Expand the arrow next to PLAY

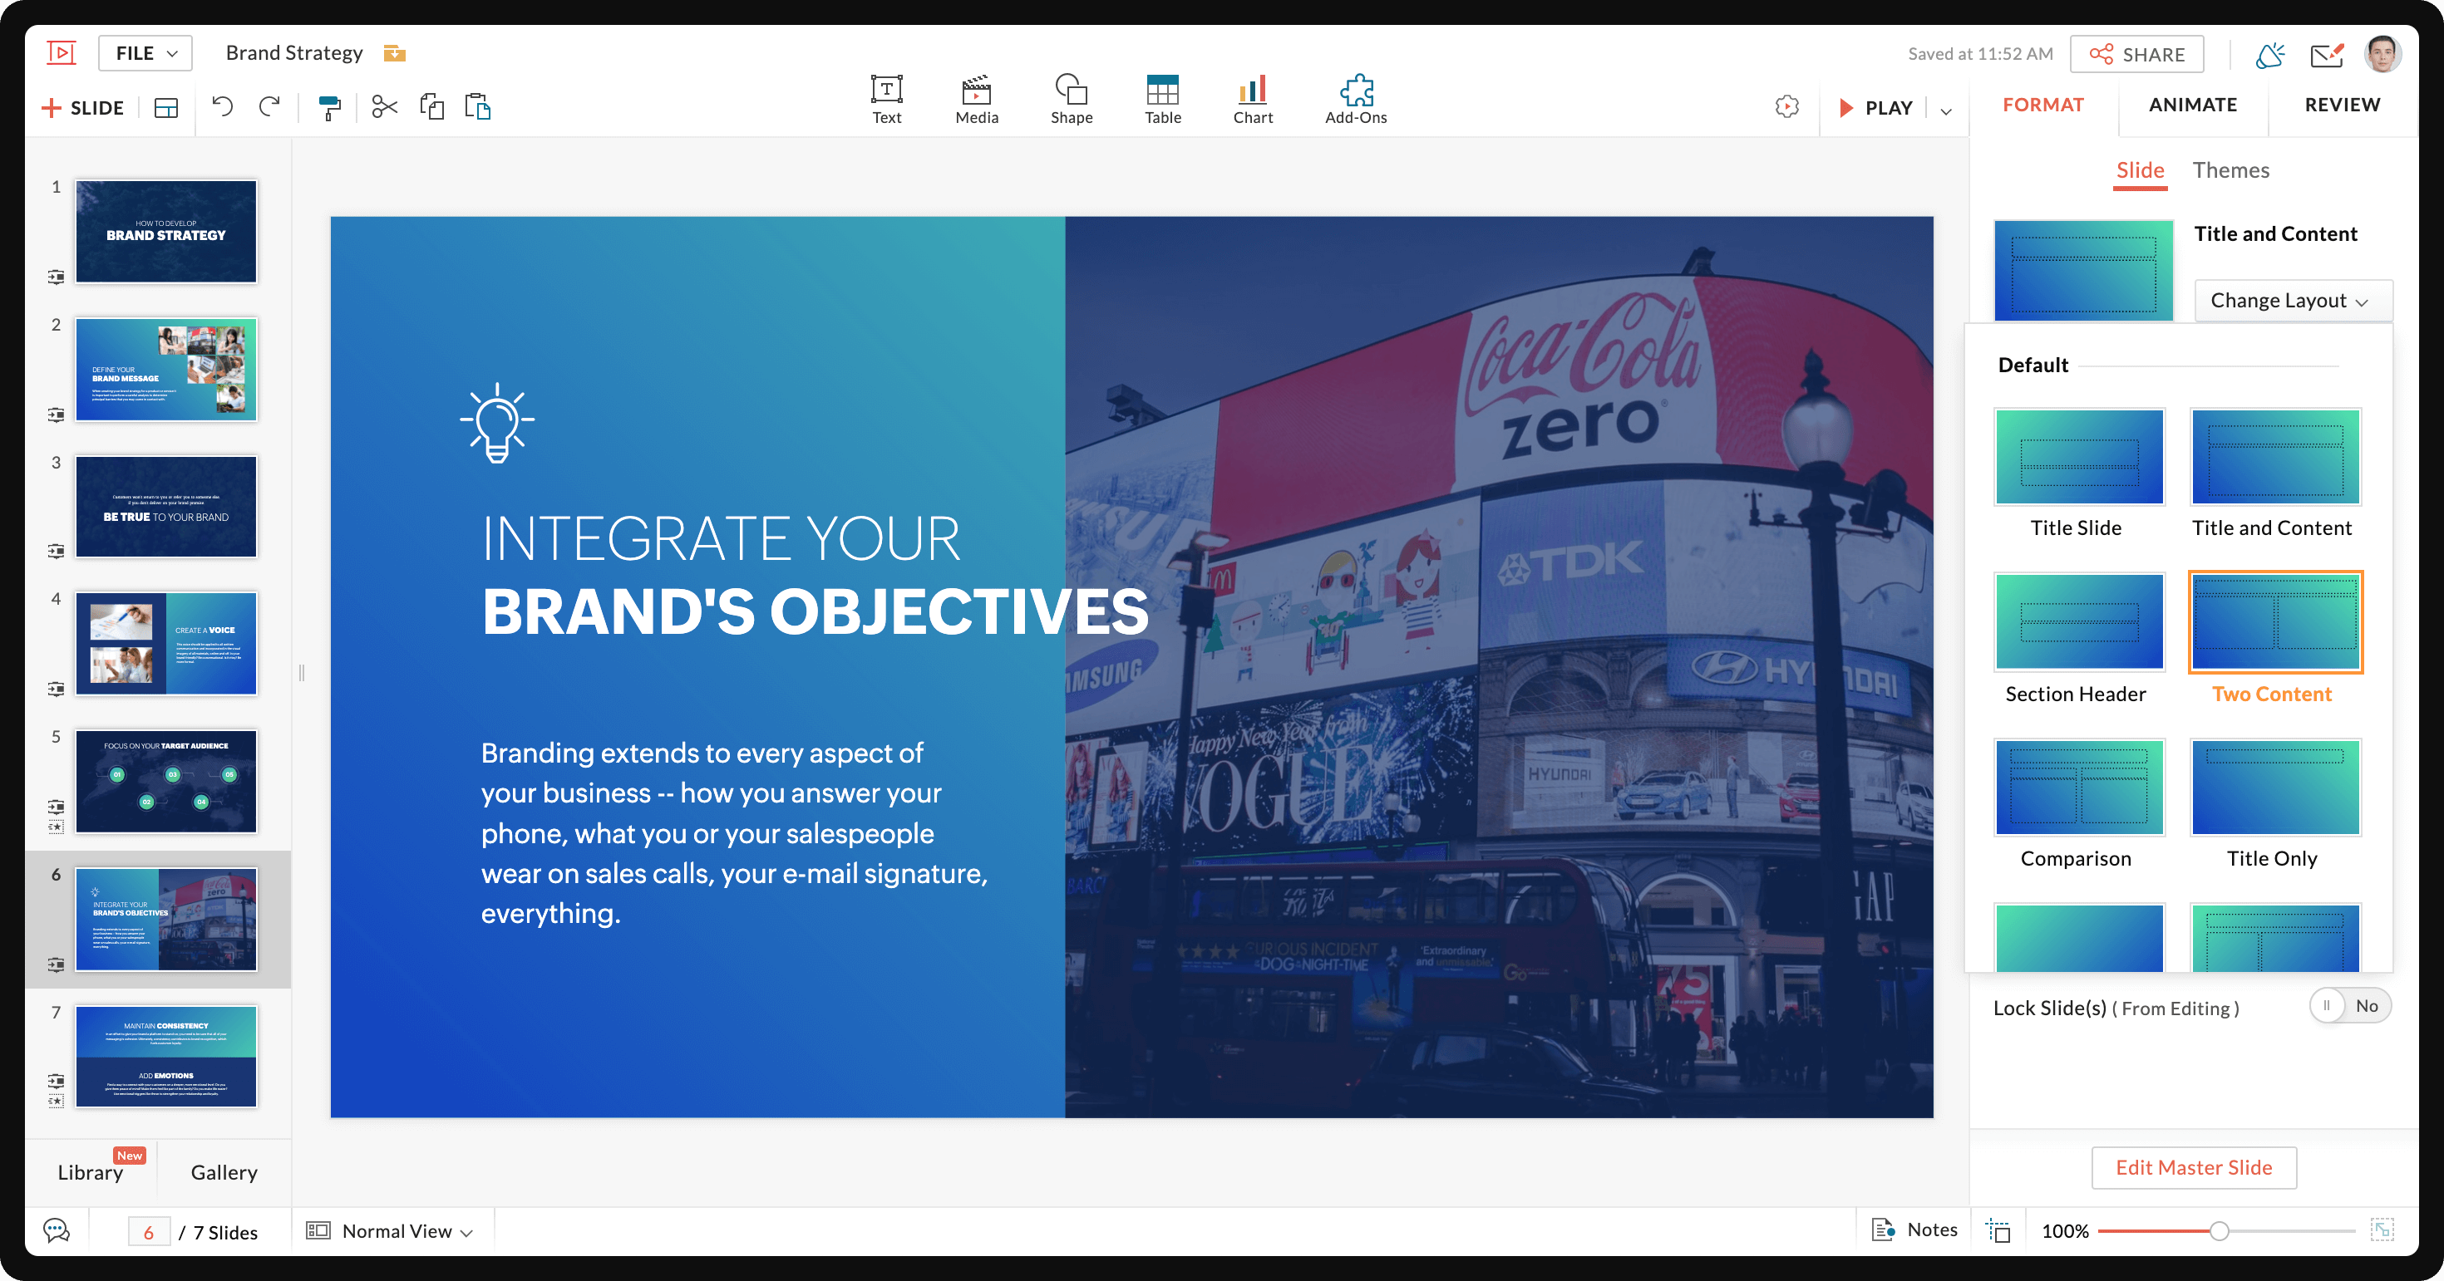point(1946,110)
